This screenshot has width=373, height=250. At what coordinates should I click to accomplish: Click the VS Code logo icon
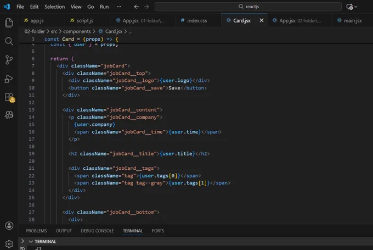click(x=7, y=7)
